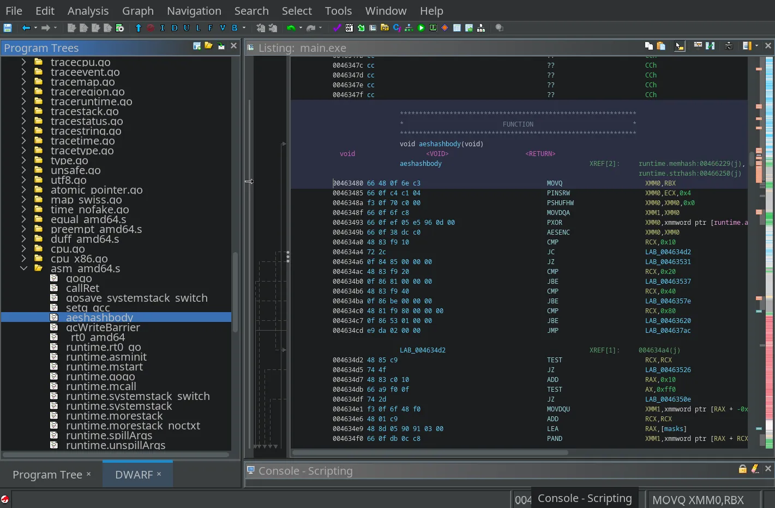Viewport: 775px width, 508px height.
Task: Select gcWriteBarrier in the Program Tree
Action: pyautogui.click(x=103, y=327)
